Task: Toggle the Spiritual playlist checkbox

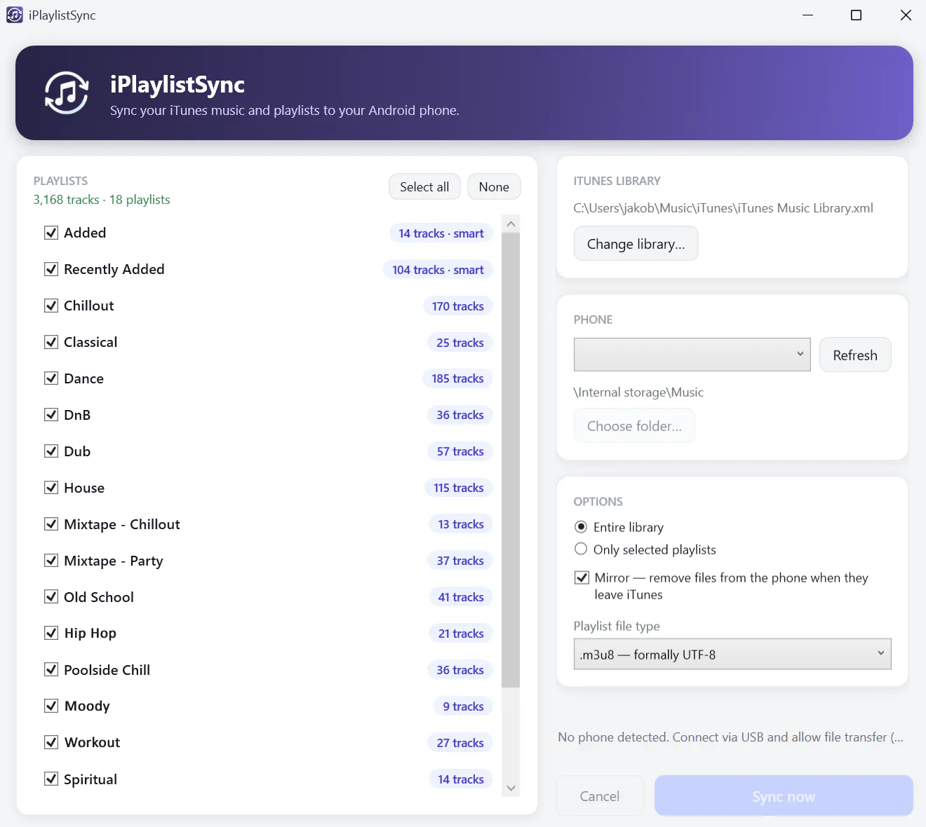Action: pyautogui.click(x=51, y=779)
